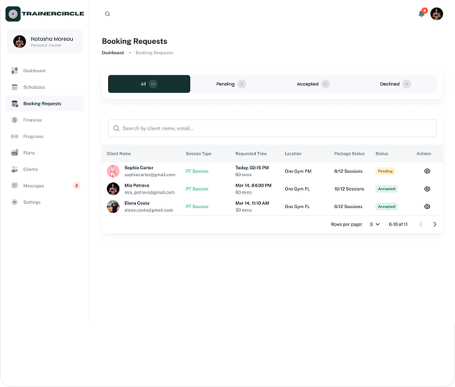
Task: Click Sophie Carter's Pending status badge
Action: 385,171
